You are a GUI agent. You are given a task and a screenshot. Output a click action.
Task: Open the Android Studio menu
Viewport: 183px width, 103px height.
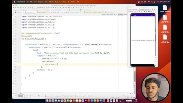coord(21,2)
